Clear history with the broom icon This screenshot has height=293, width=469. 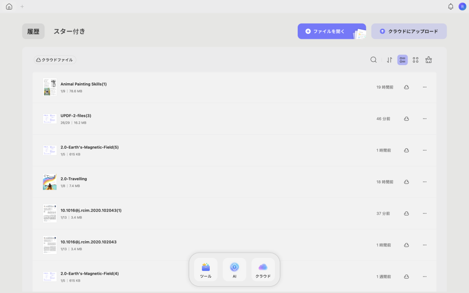[x=429, y=60]
